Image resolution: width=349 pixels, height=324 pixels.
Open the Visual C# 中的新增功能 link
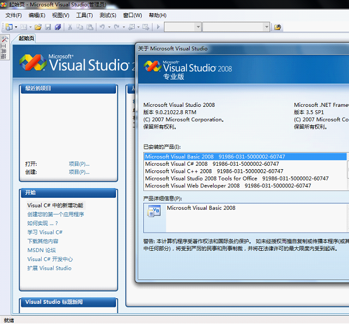pos(55,205)
